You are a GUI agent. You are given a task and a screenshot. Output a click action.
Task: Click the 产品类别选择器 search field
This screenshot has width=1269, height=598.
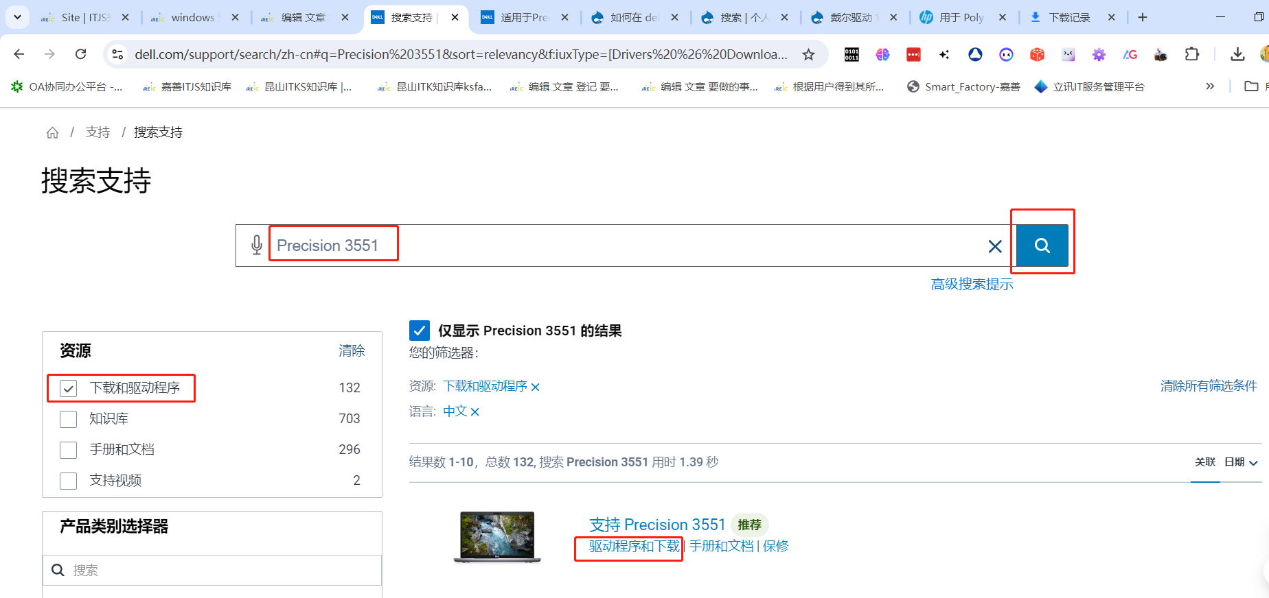click(x=212, y=570)
